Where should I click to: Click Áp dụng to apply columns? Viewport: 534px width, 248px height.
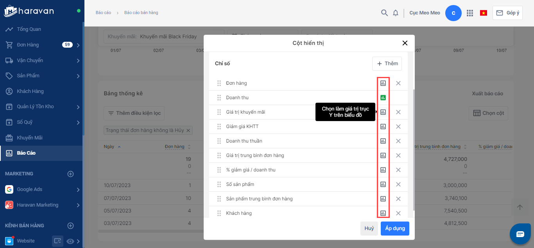(x=395, y=228)
